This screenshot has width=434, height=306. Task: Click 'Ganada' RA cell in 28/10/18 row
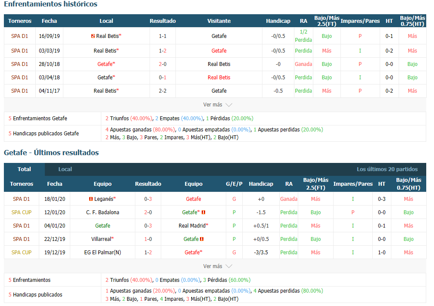(x=303, y=64)
